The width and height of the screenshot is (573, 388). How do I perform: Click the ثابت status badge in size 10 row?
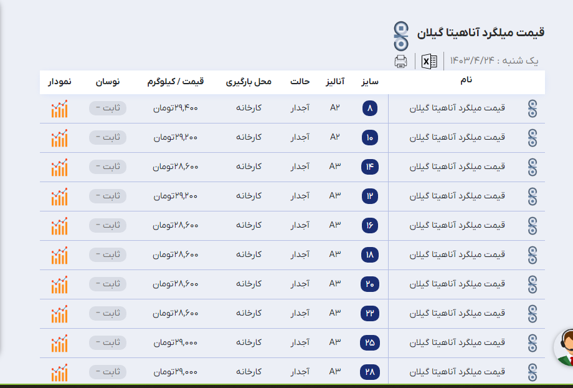point(108,137)
